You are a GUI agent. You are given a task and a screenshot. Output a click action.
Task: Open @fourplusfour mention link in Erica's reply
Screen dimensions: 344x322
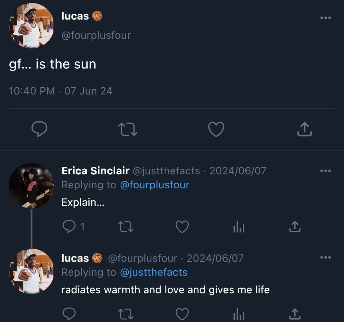[155, 185]
